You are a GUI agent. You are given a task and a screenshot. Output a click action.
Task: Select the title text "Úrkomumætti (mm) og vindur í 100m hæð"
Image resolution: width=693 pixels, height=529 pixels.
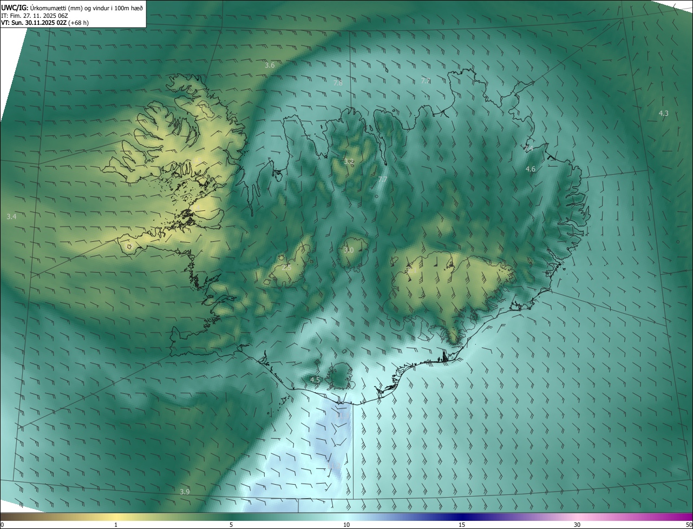pyautogui.click(x=87, y=8)
